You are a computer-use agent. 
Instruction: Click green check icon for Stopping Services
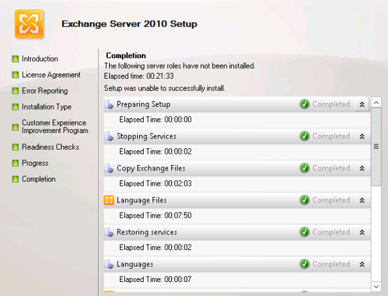pos(304,136)
